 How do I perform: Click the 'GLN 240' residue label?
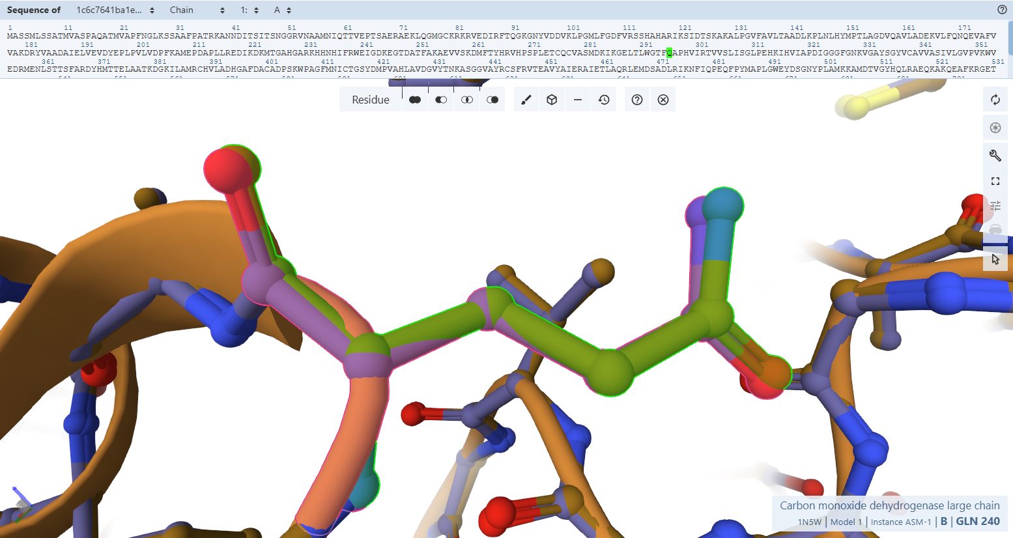pyautogui.click(x=978, y=522)
